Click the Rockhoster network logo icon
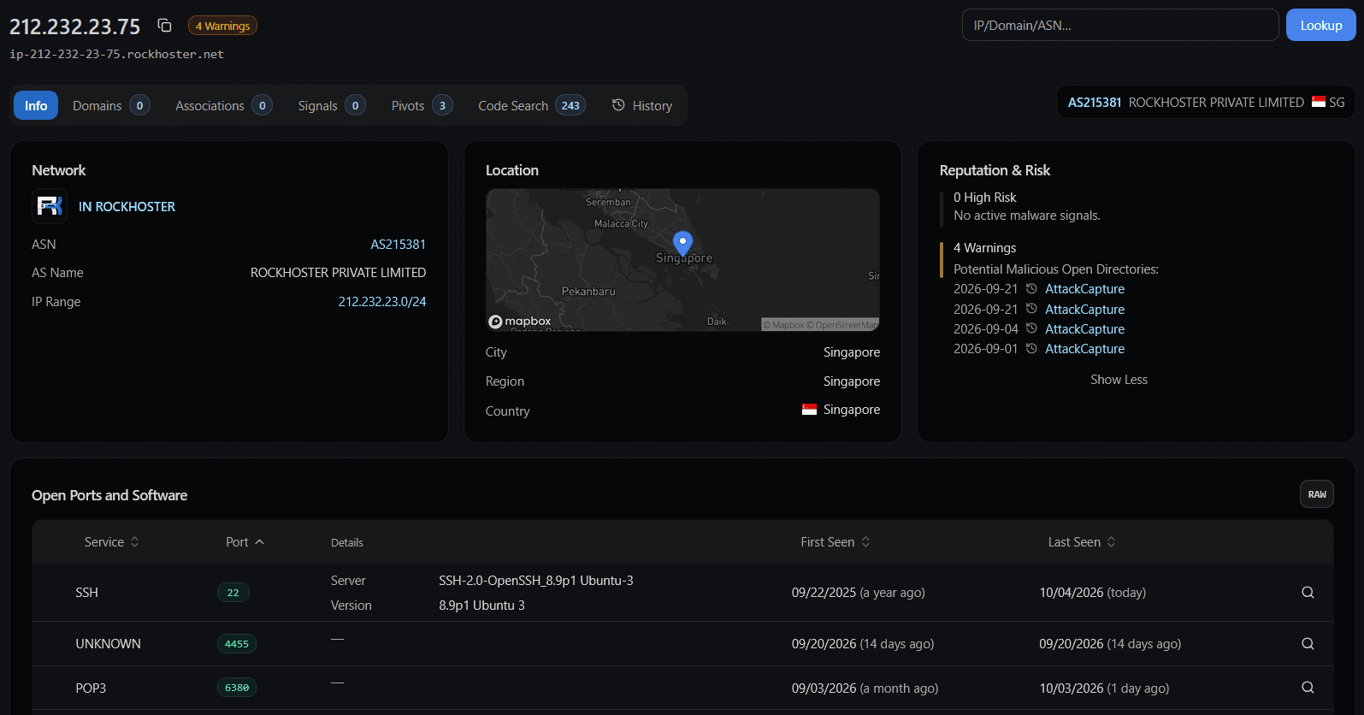The width and height of the screenshot is (1364, 715). [x=50, y=206]
